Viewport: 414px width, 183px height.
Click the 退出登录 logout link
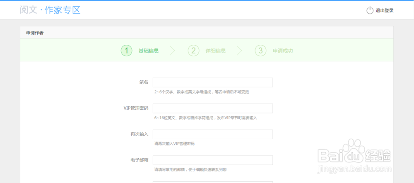(x=385, y=11)
